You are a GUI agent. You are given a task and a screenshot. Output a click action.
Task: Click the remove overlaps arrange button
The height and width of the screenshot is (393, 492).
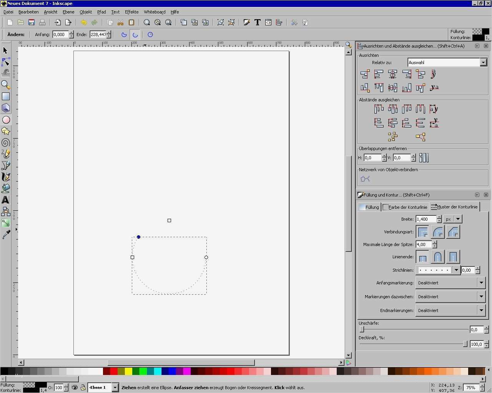click(424, 157)
